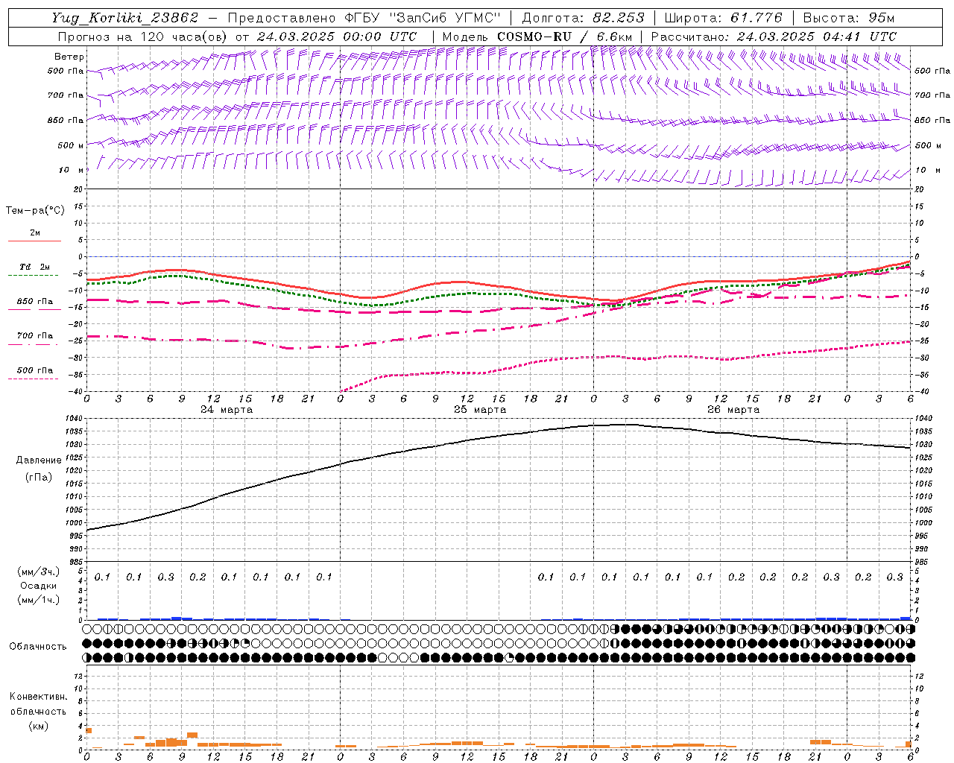
Task: Select the model label COSMO-RU / 6.6км
Action: tap(564, 37)
